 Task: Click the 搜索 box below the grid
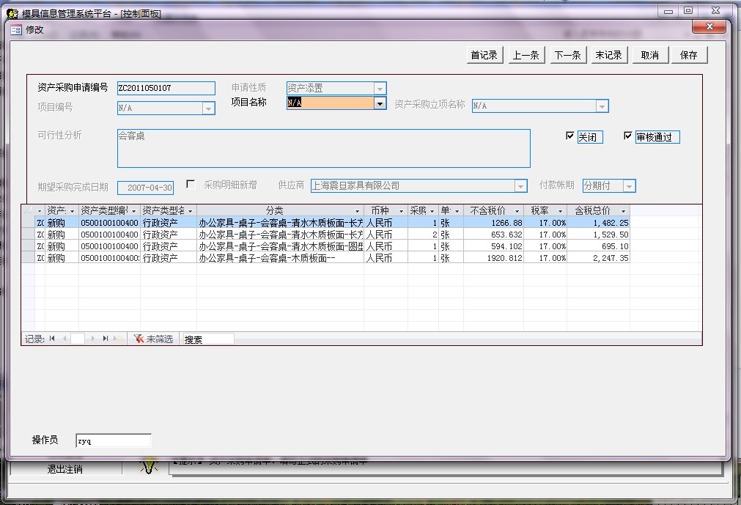click(x=208, y=339)
